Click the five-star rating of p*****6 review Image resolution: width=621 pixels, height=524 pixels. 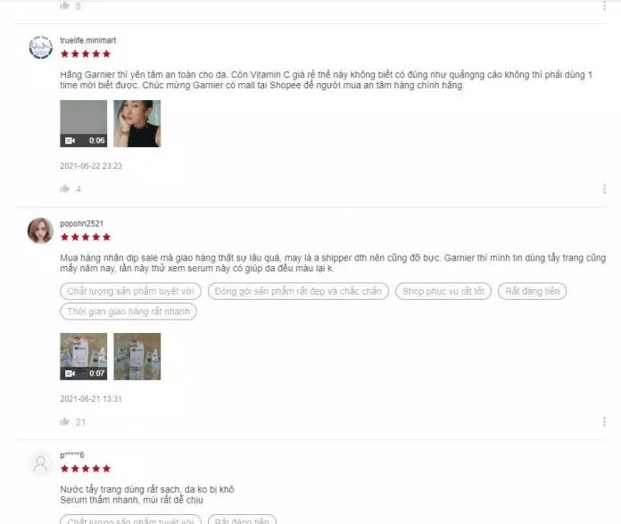coord(86,469)
